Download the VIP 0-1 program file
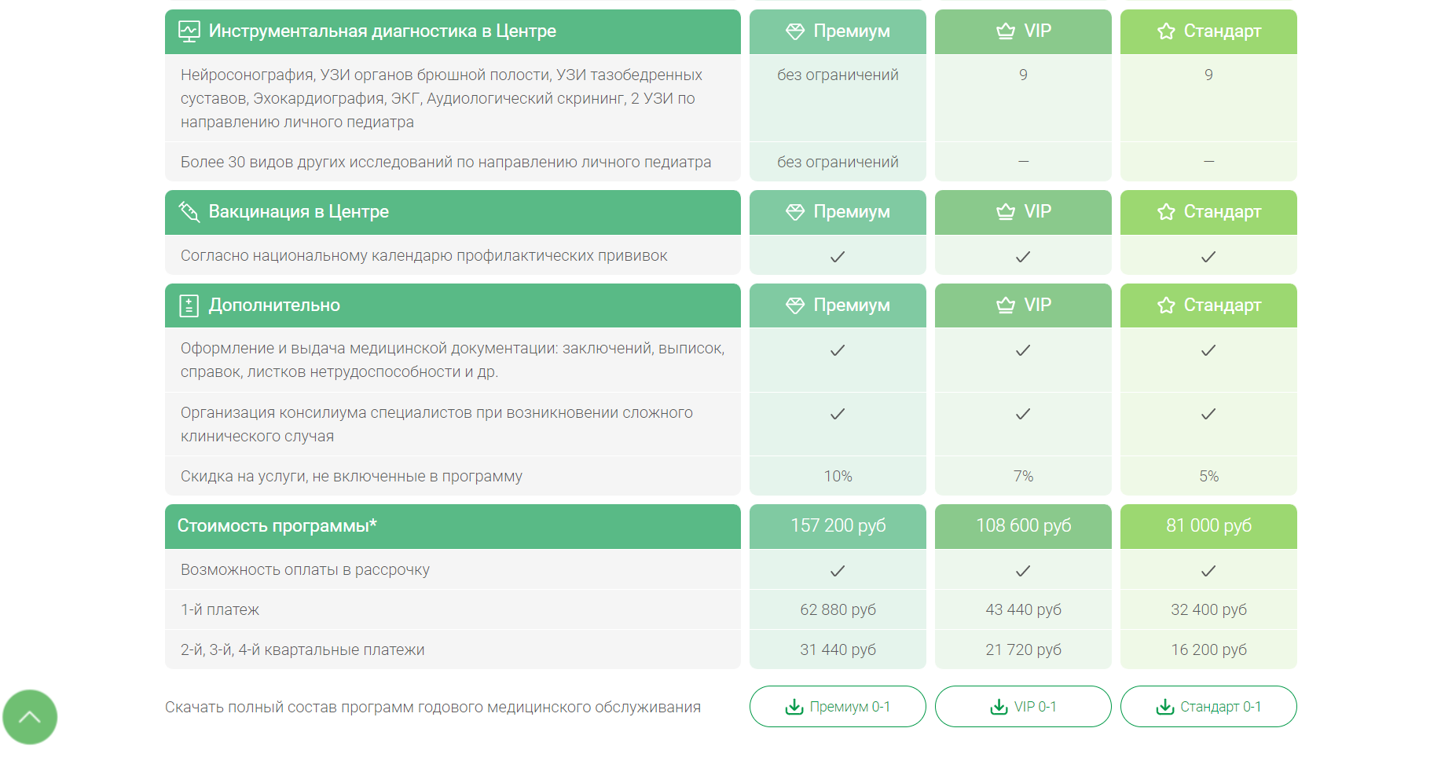 (x=1023, y=707)
